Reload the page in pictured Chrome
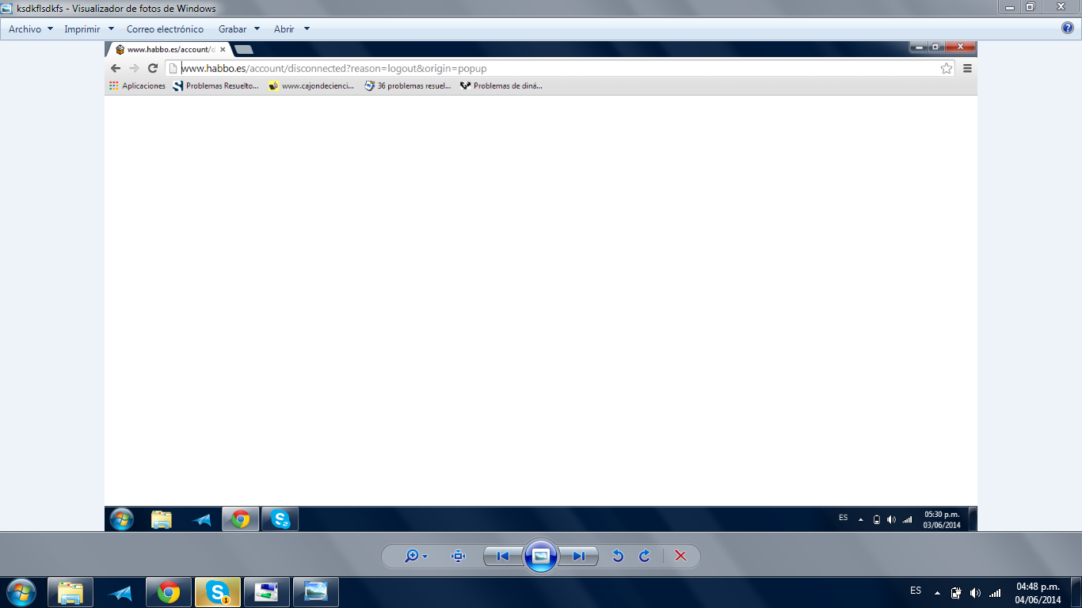 (153, 68)
